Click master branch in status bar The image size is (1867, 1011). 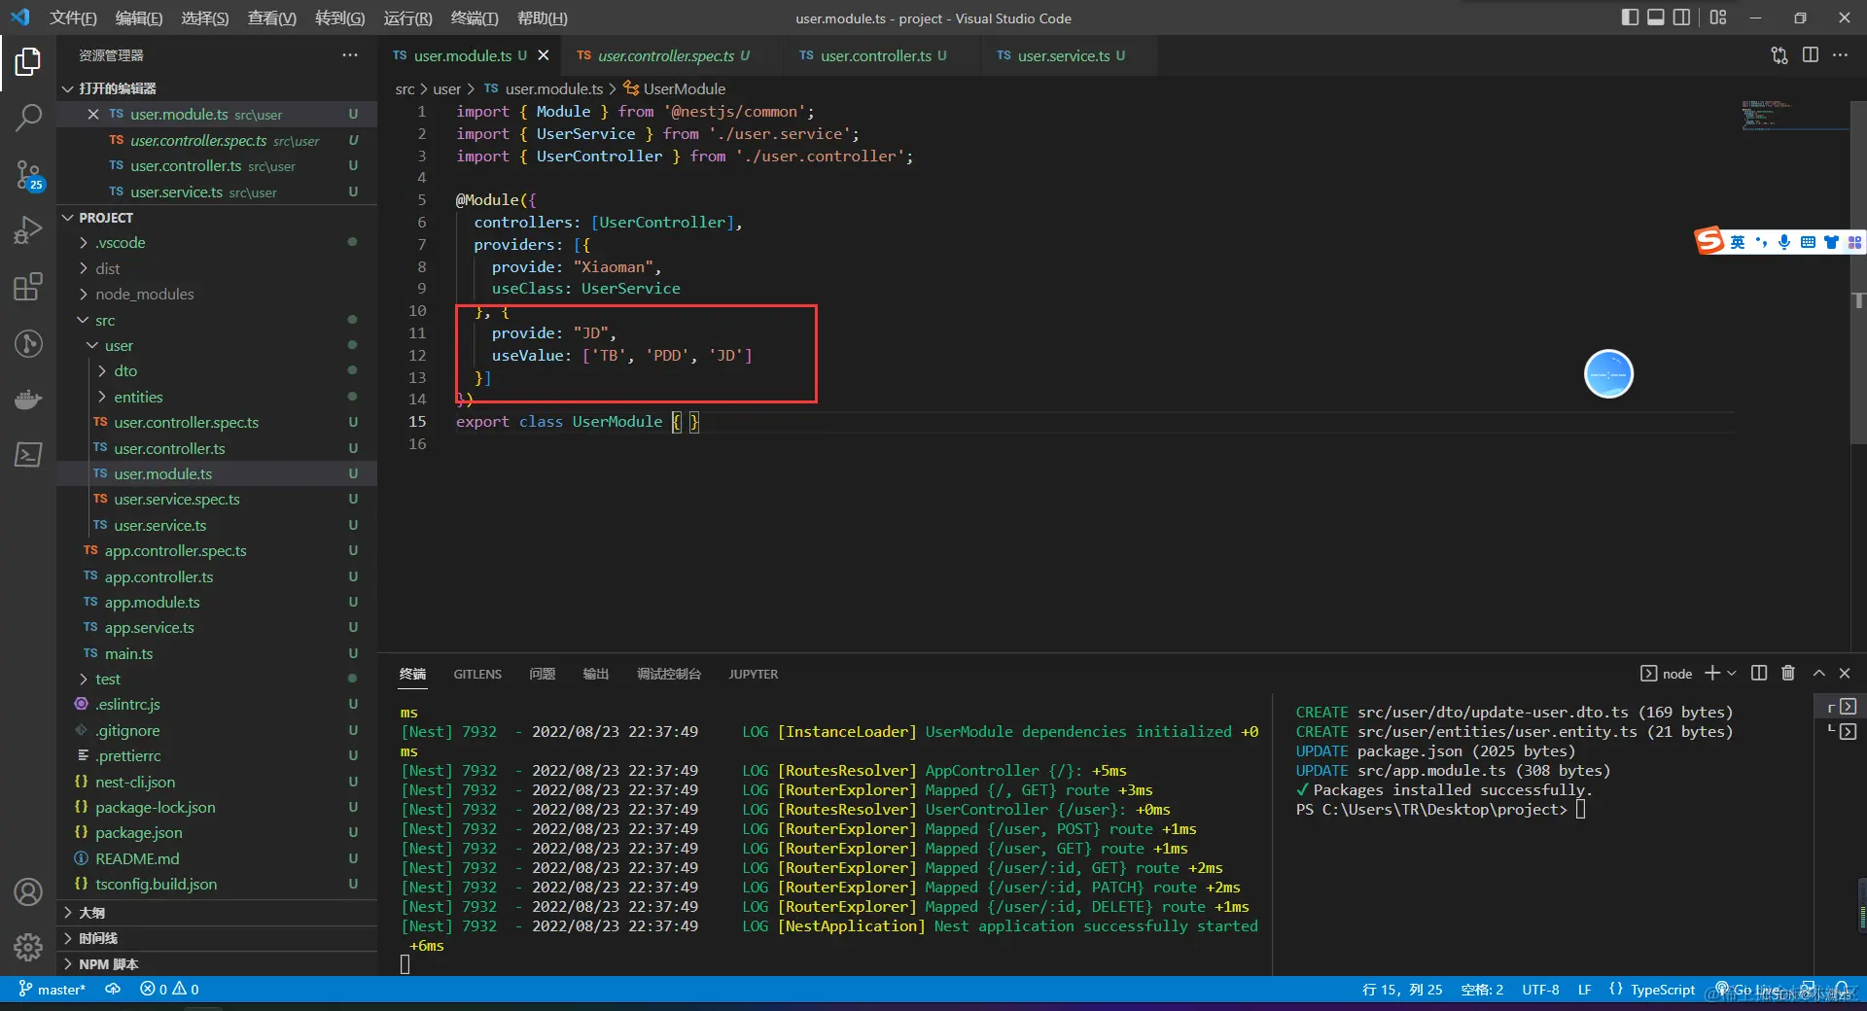tap(53, 989)
